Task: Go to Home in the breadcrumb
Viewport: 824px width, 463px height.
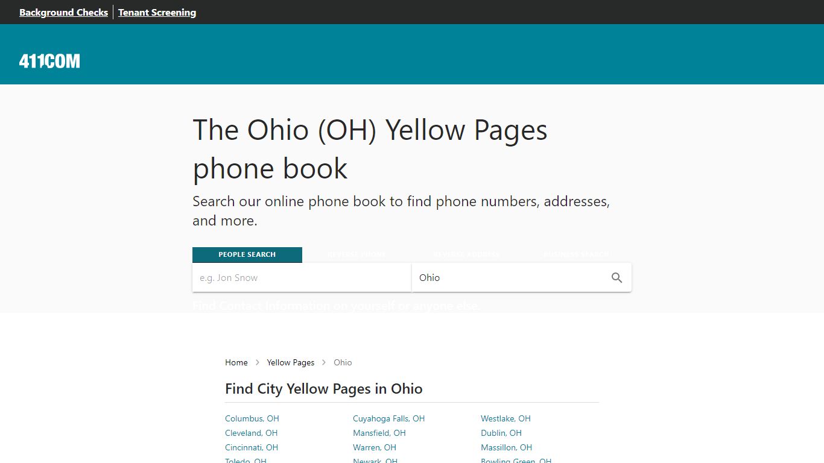Action: 236,362
